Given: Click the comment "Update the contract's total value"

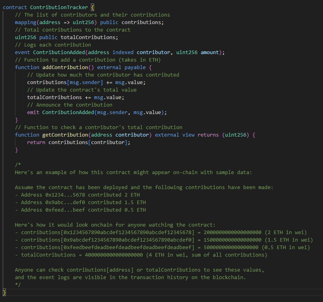Looking at the screenshot, I should (82, 90).
